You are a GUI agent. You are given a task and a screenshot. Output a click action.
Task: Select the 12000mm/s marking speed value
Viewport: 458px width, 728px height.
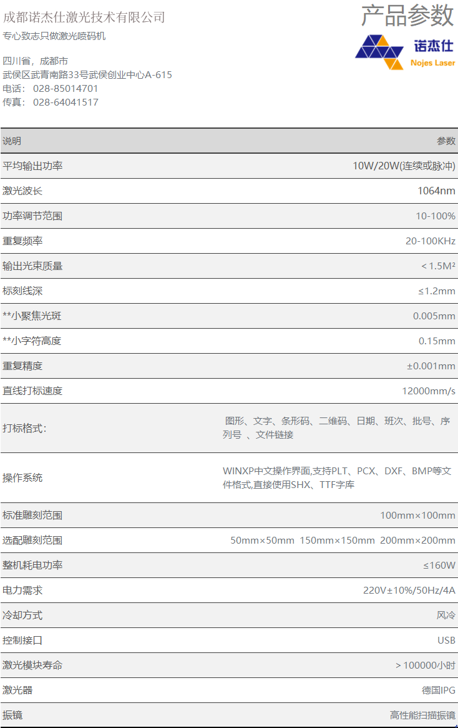429,391
